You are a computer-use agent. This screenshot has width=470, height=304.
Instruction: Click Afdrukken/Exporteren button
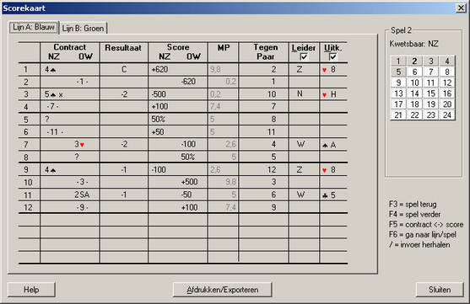[x=223, y=290]
